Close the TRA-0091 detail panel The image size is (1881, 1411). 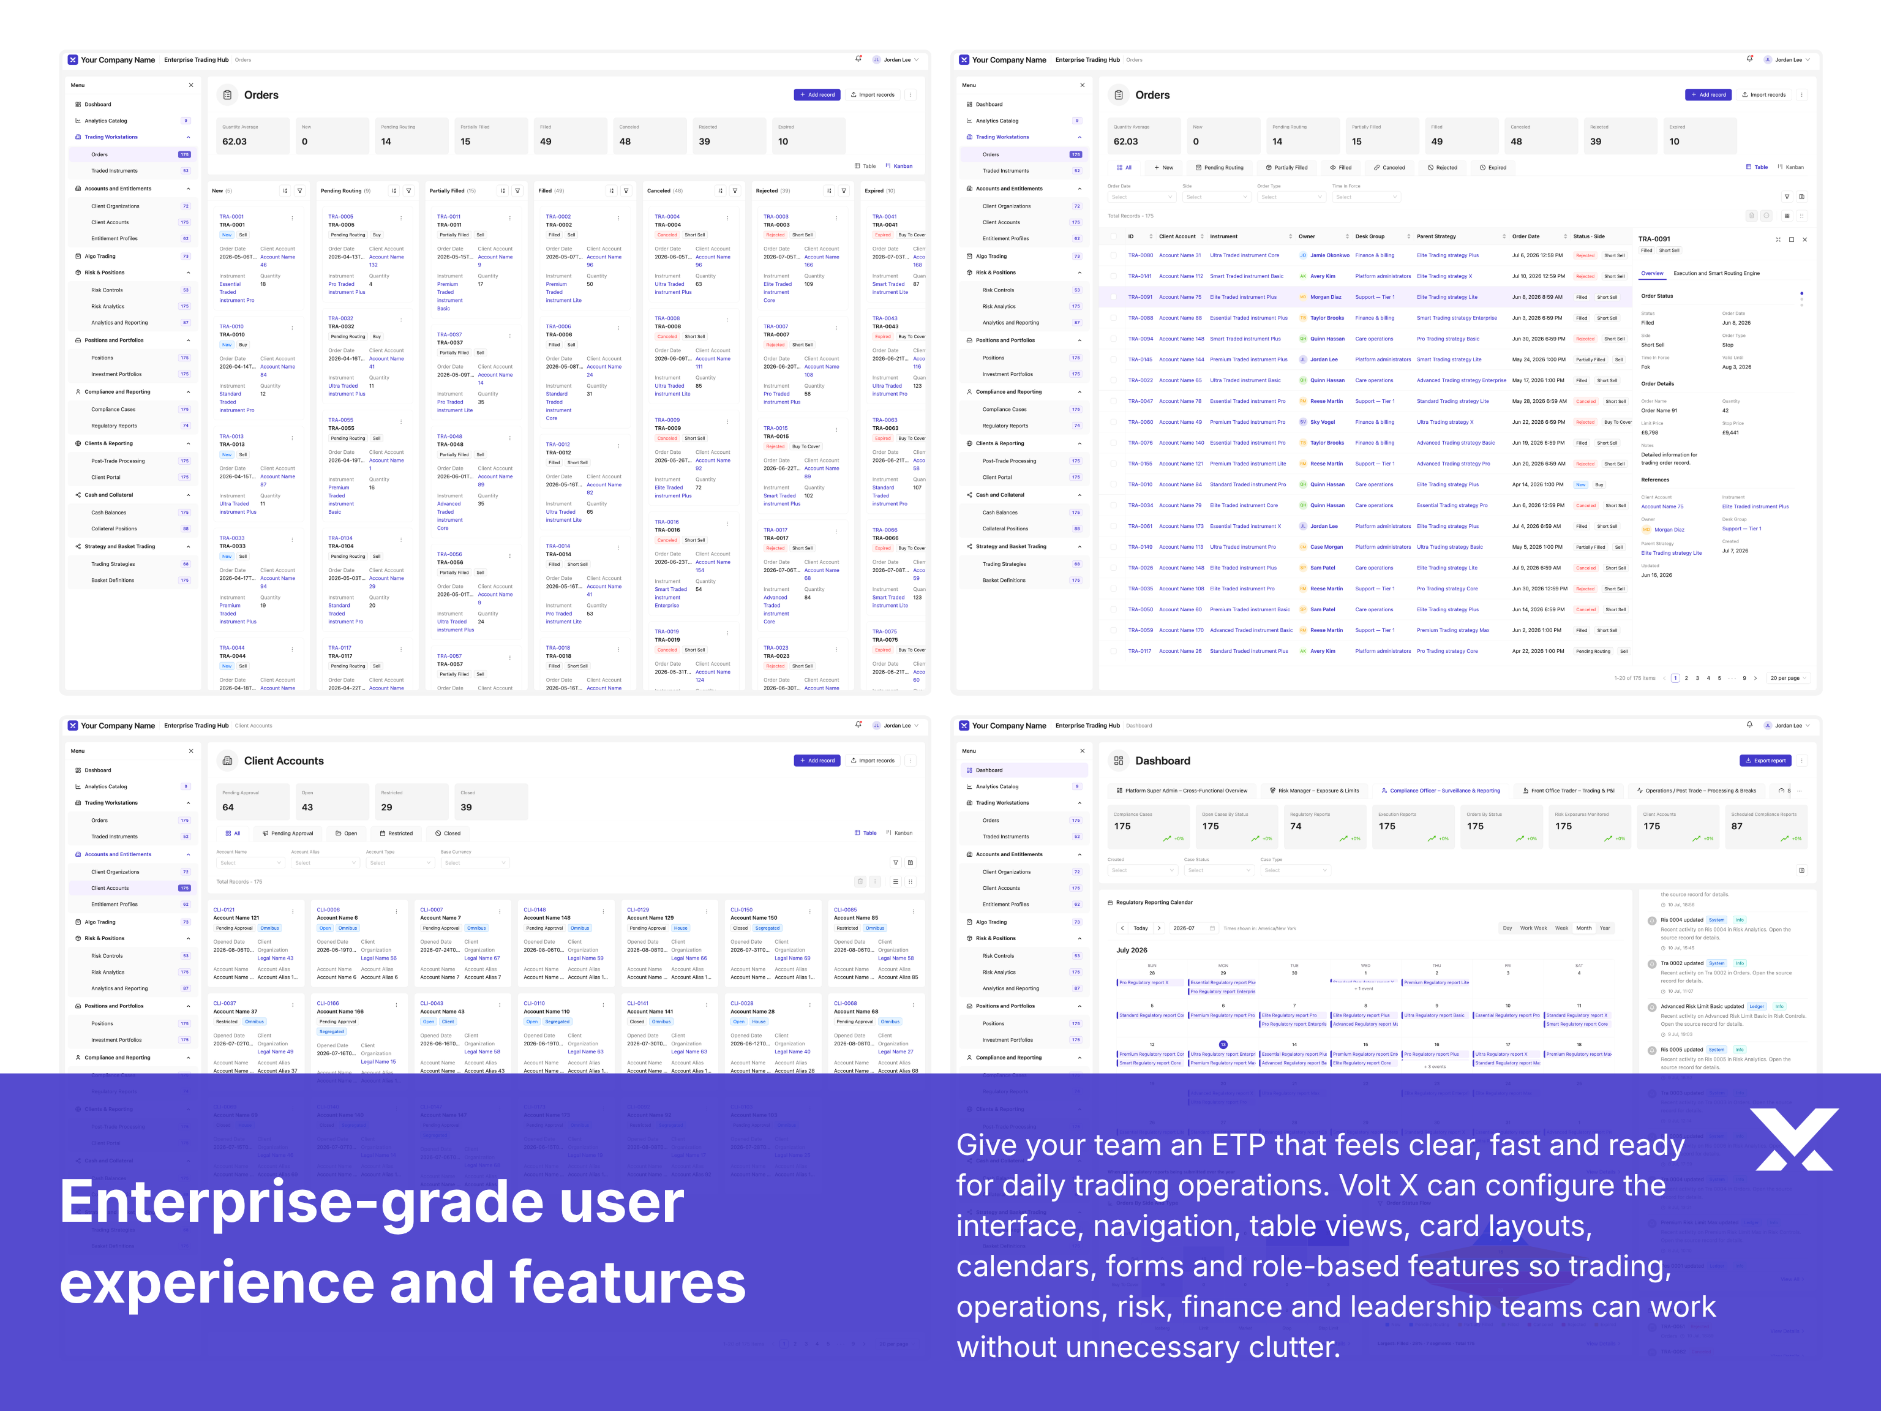[x=1805, y=240]
